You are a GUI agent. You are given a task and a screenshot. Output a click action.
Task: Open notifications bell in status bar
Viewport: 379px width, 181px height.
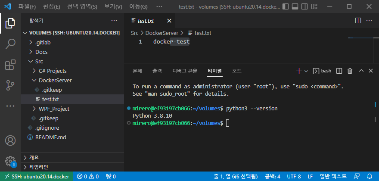click(370, 176)
